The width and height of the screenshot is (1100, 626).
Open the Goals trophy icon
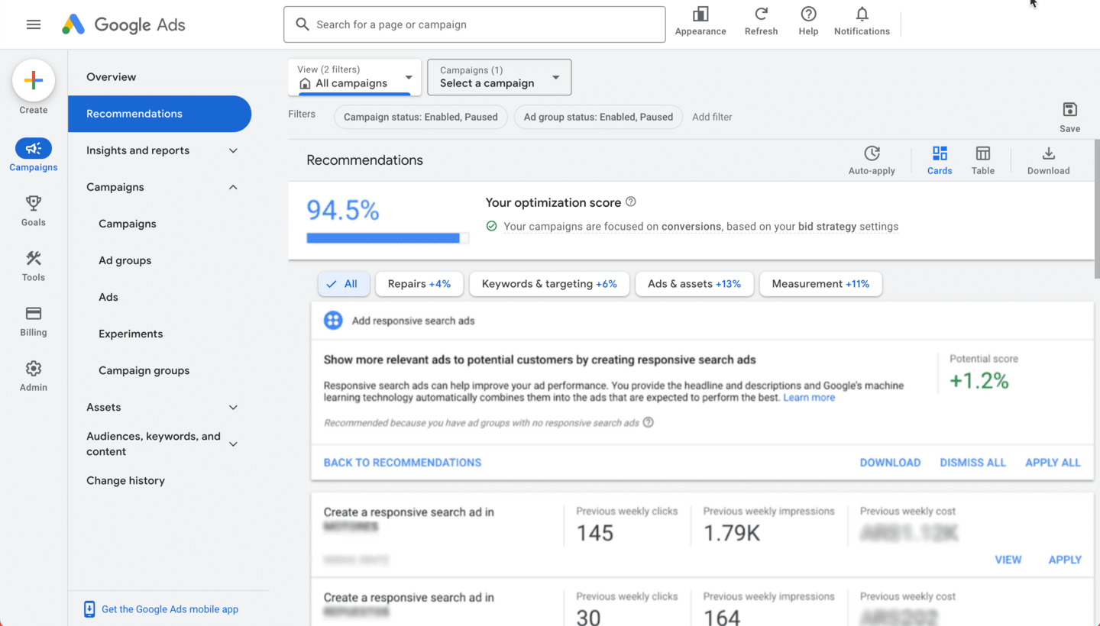[x=34, y=203]
